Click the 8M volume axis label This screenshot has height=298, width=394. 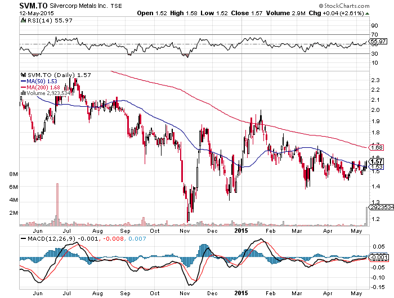[14, 174]
